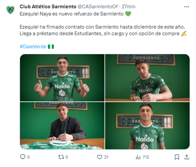Click the reply speech bubble icon
Image resolution: width=196 pixels, height=167 pixels.
point(23,157)
